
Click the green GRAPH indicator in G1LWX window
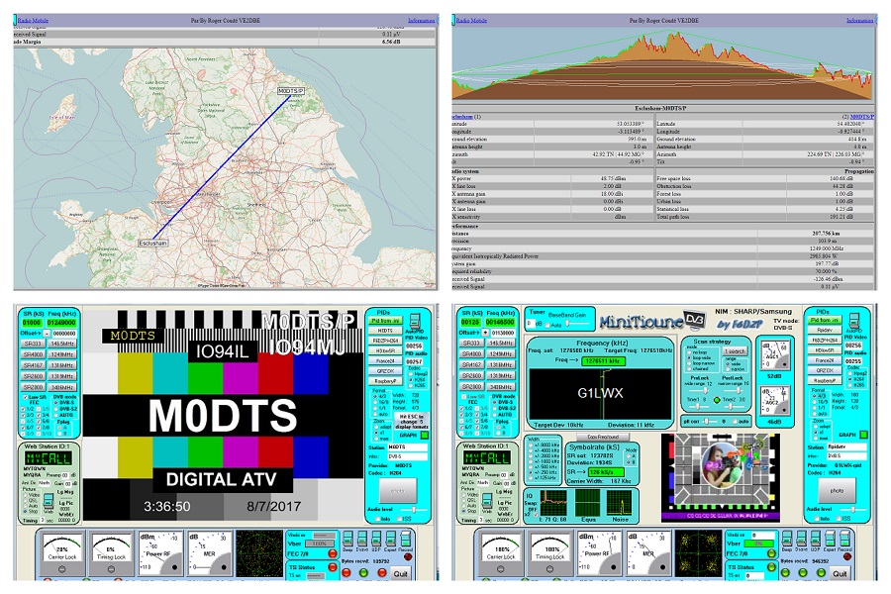(863, 435)
